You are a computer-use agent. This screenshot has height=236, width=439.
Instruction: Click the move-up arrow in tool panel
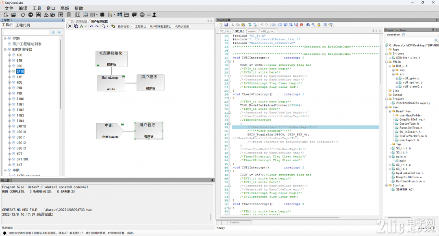(x=53, y=32)
